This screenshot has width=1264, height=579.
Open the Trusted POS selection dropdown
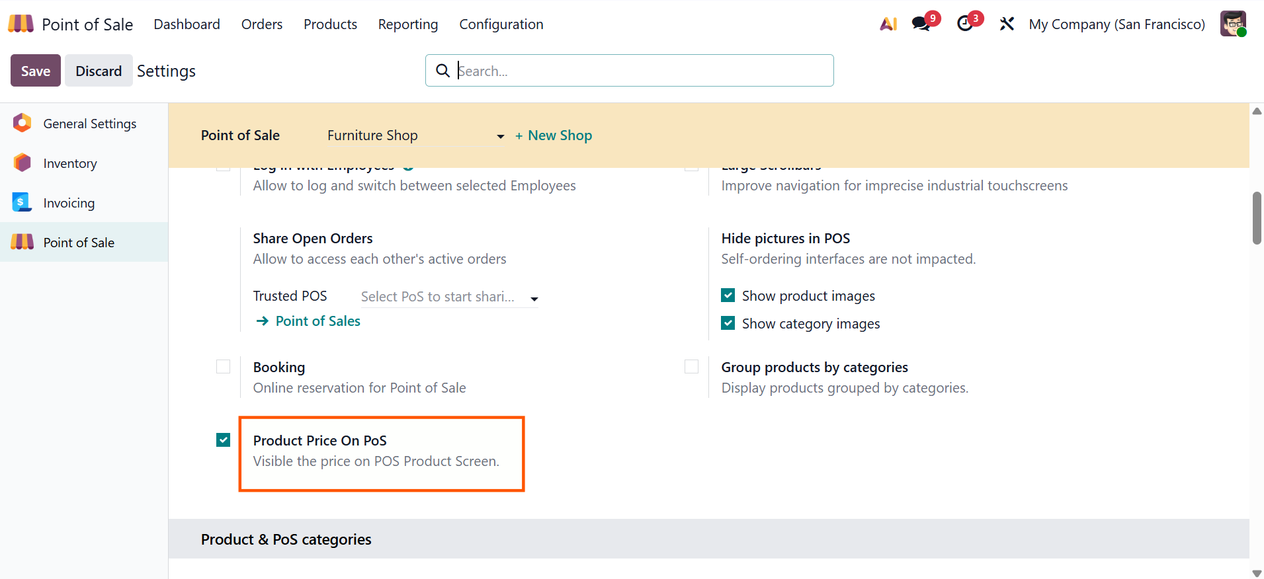pyautogui.click(x=450, y=297)
